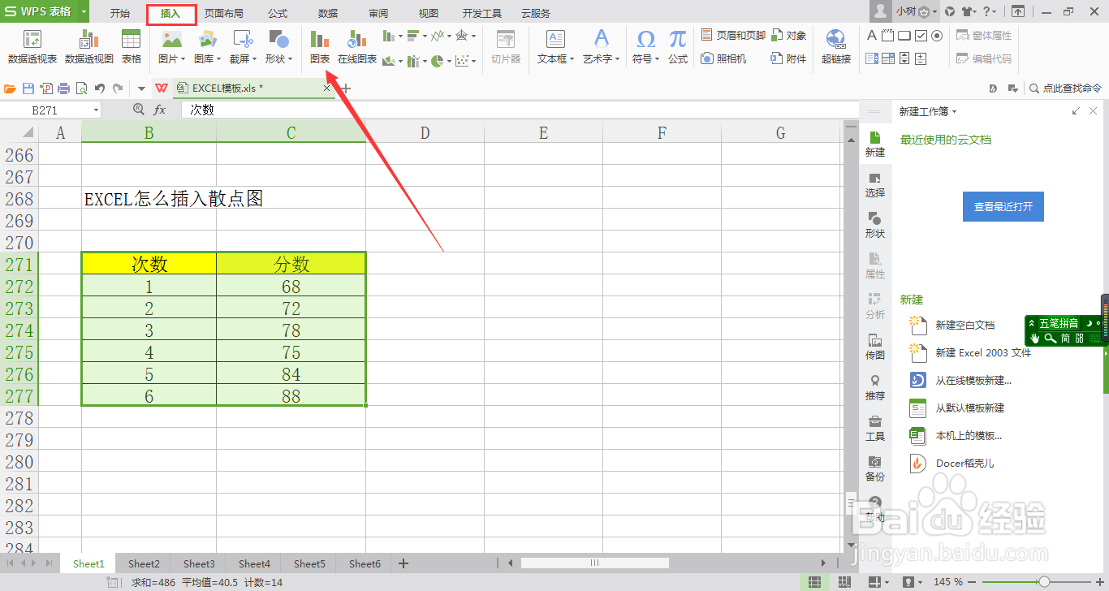Open the 备份 backup panel in sidebar
Viewport: 1109px width, 591px height.
pos(875,469)
